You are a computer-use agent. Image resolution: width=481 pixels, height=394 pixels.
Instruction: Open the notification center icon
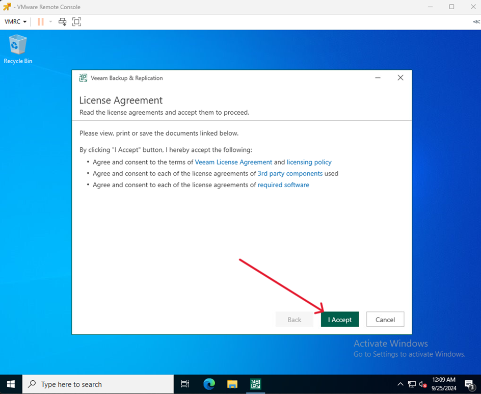coord(469,384)
